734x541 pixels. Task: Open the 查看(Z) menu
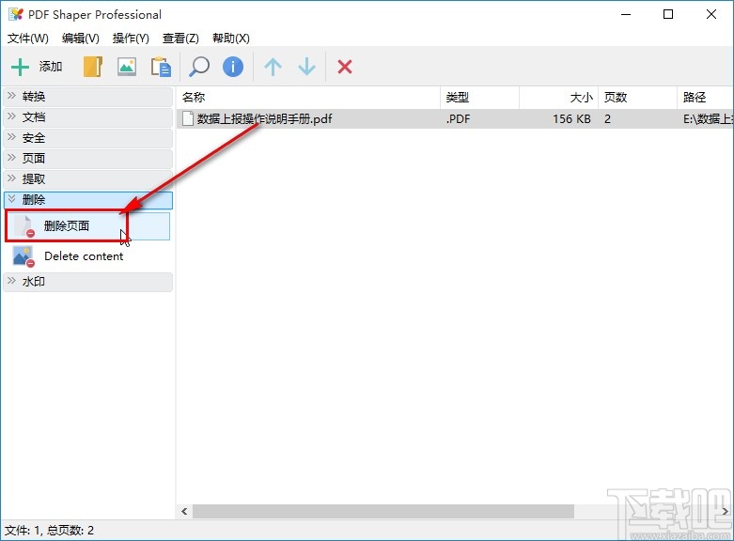click(x=180, y=39)
